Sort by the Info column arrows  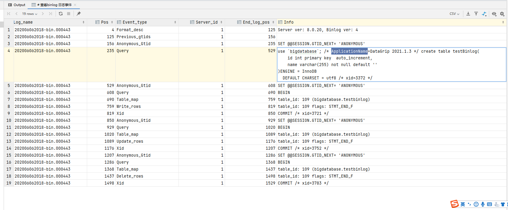[x=503, y=22]
